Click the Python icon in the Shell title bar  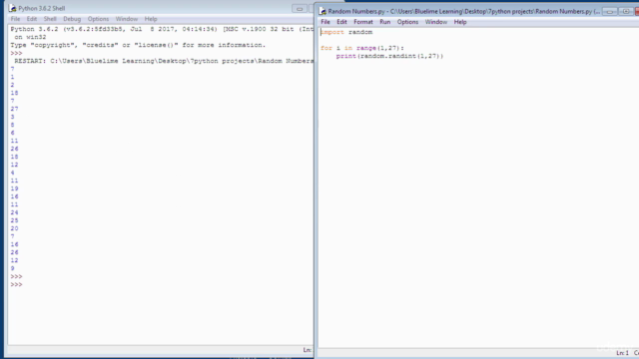(x=13, y=8)
